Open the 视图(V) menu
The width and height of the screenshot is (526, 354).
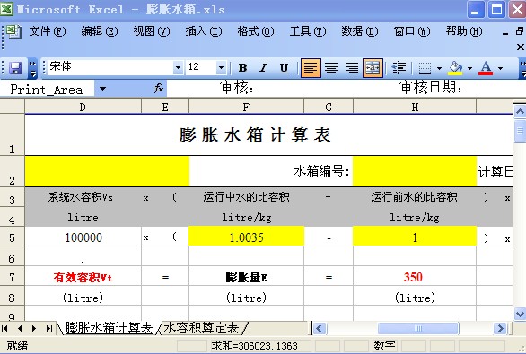152,31
